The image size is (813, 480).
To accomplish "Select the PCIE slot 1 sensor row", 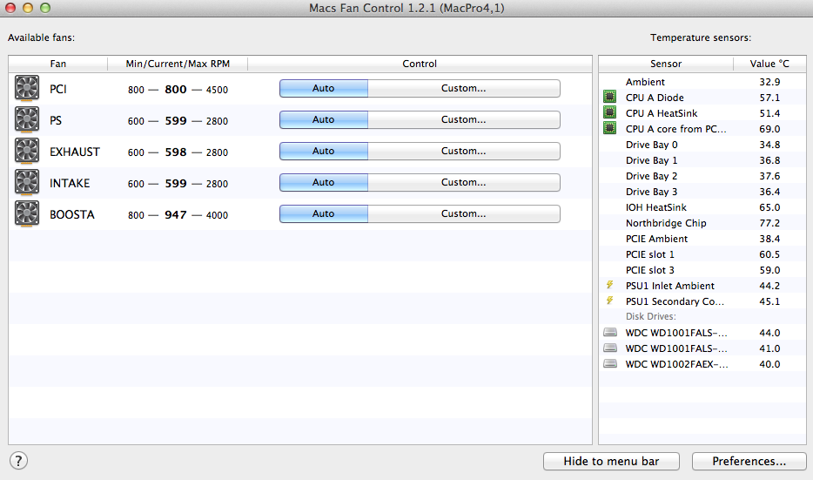I will tap(702, 254).
